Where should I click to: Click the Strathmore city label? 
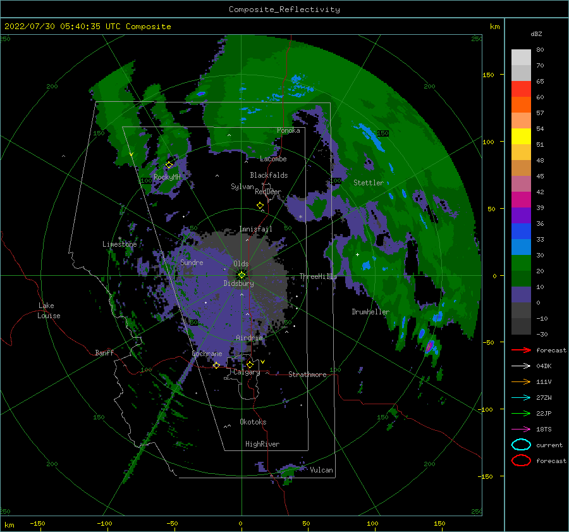[307, 374]
